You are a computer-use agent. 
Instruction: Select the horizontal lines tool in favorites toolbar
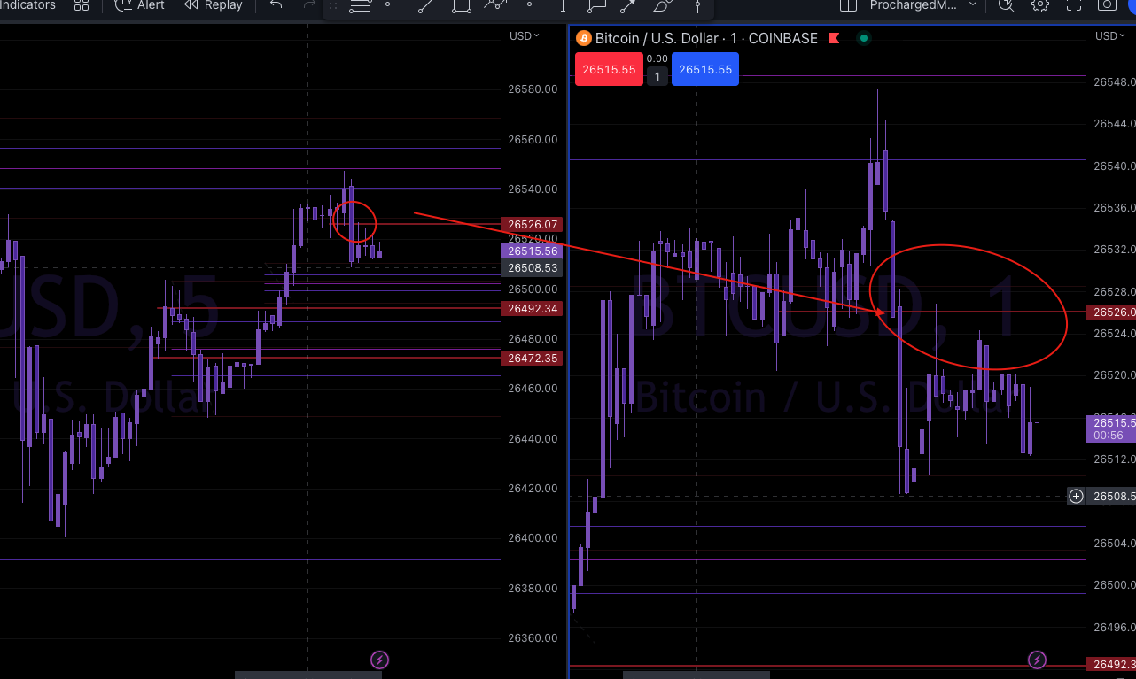(361, 6)
